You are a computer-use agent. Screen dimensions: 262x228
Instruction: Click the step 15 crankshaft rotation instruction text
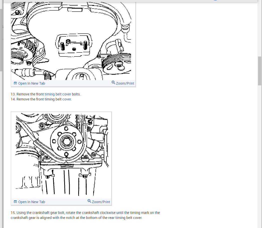[85, 215]
